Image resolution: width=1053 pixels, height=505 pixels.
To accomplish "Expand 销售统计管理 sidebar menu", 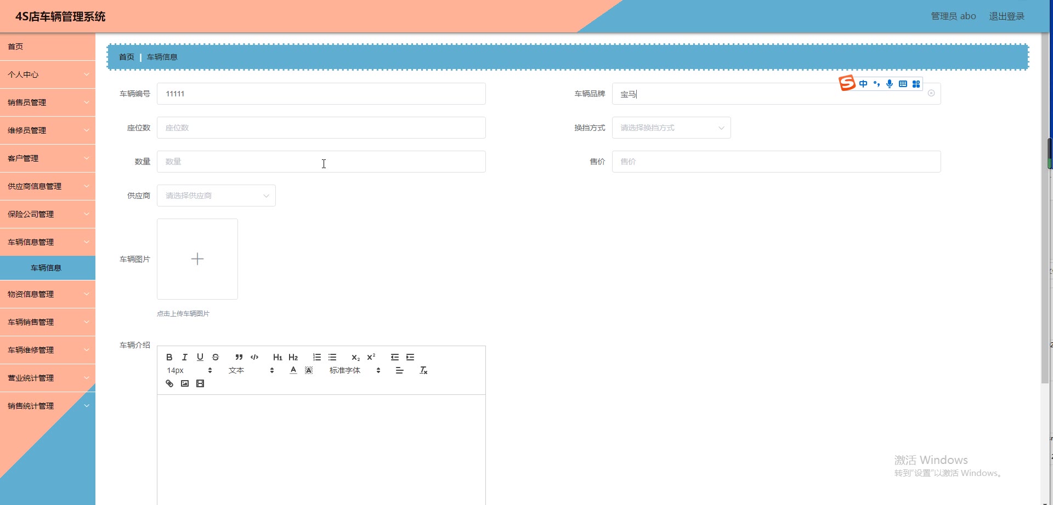I will tap(48, 406).
